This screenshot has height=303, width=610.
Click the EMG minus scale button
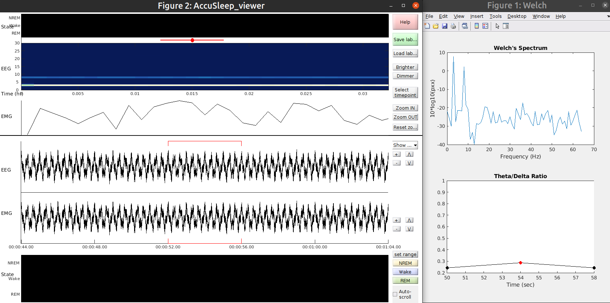[x=396, y=229]
